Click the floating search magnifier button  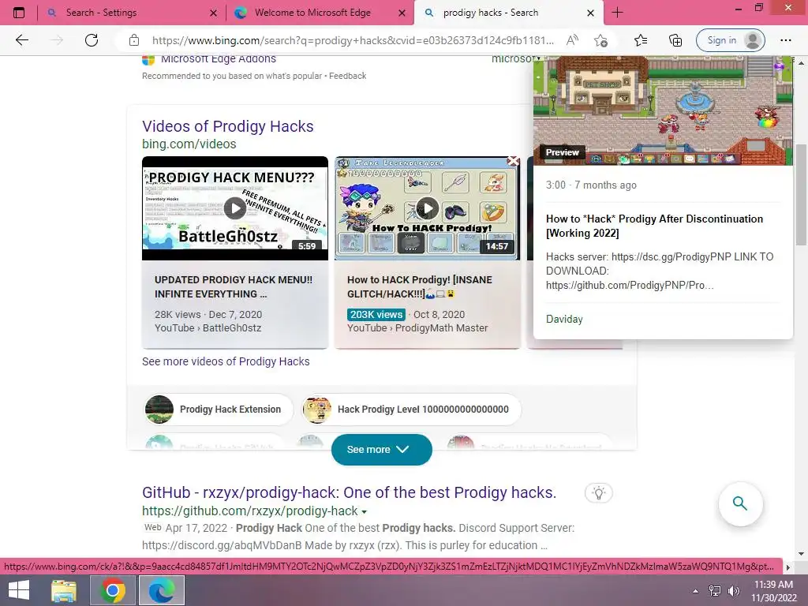pos(740,503)
